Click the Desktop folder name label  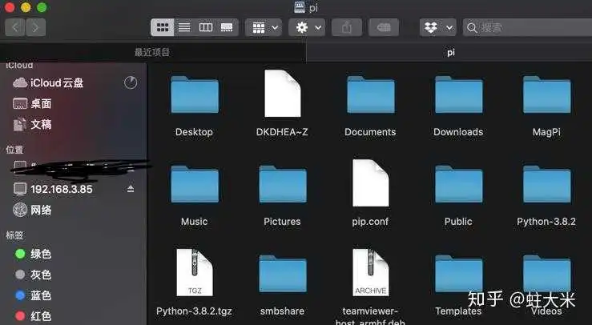194,132
